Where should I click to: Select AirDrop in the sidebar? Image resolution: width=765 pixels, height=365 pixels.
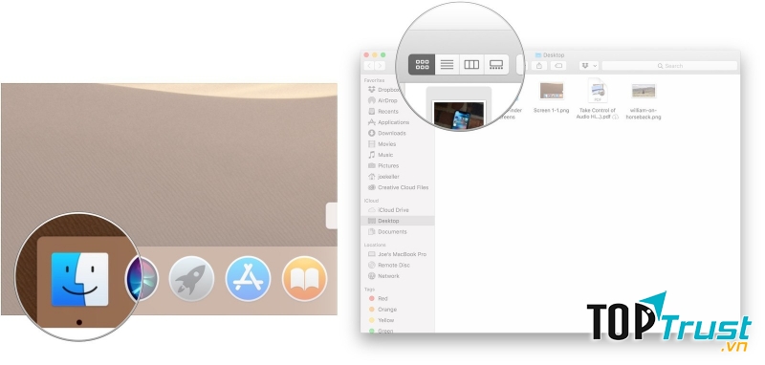tap(382, 100)
